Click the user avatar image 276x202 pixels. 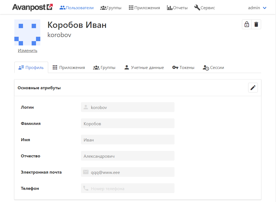(27, 32)
